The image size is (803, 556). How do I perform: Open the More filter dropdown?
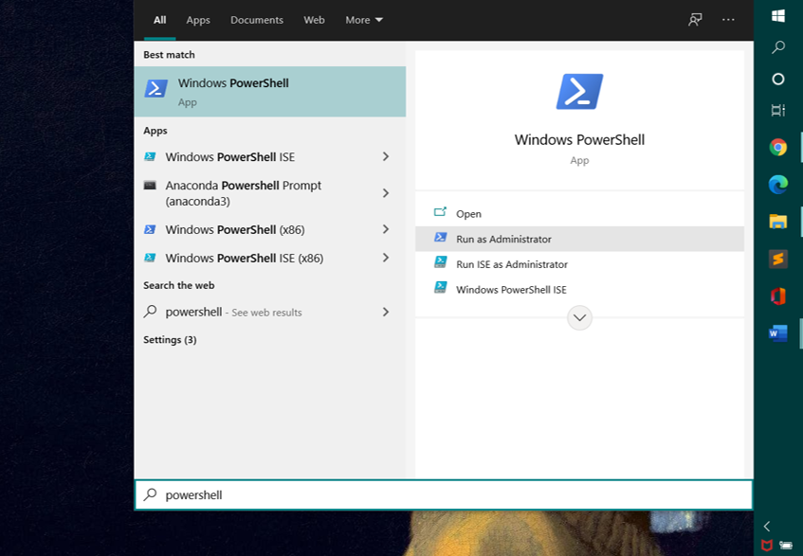364,20
